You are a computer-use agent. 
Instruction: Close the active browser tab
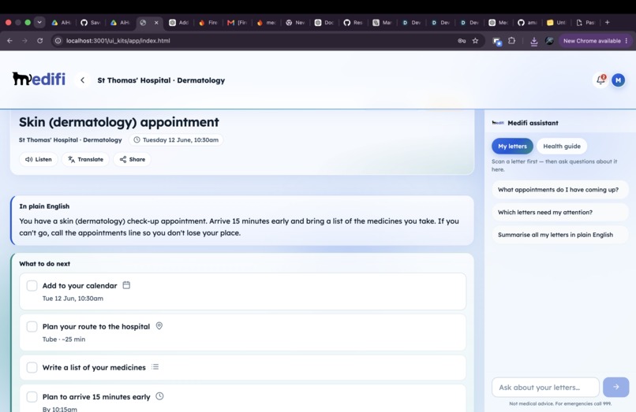(x=156, y=23)
